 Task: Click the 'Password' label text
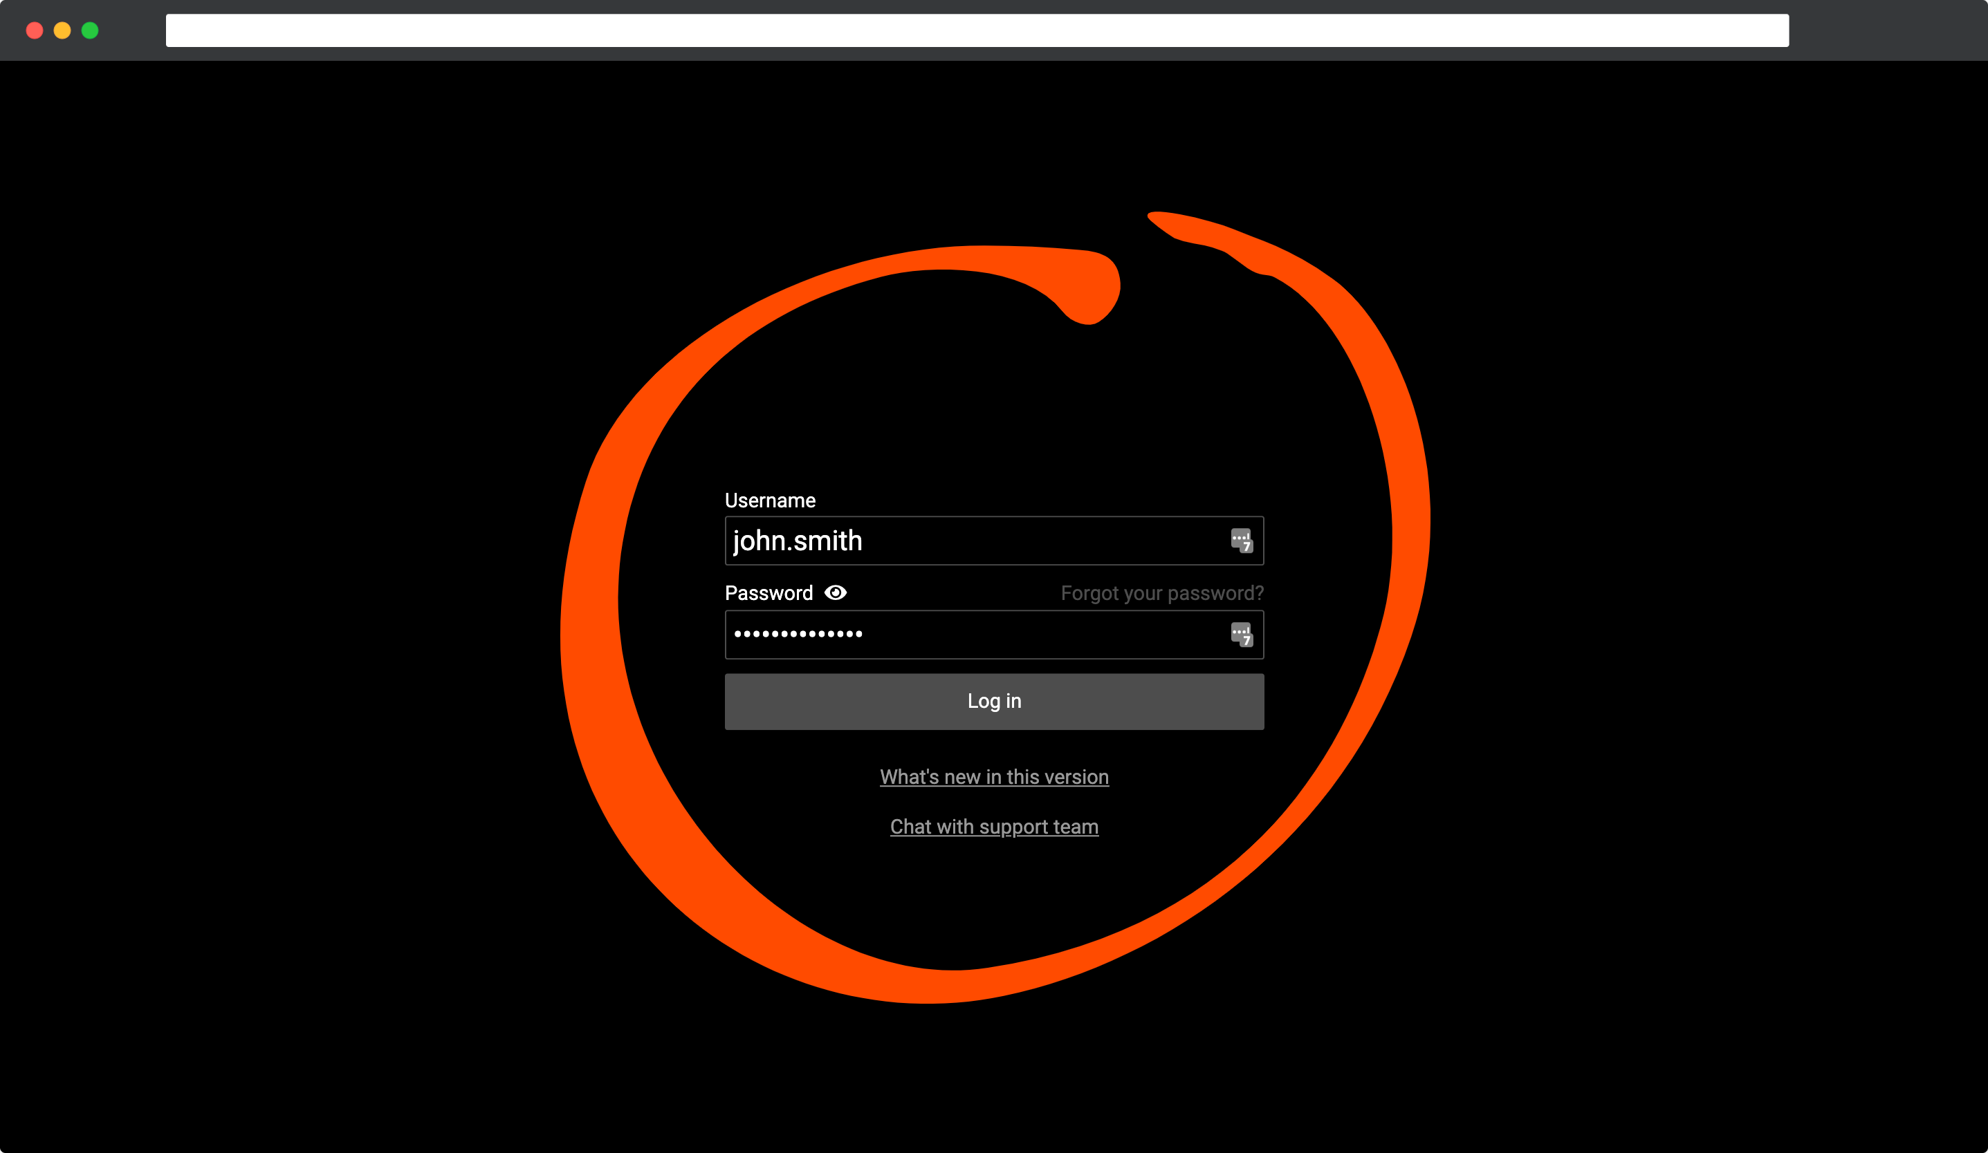click(768, 594)
